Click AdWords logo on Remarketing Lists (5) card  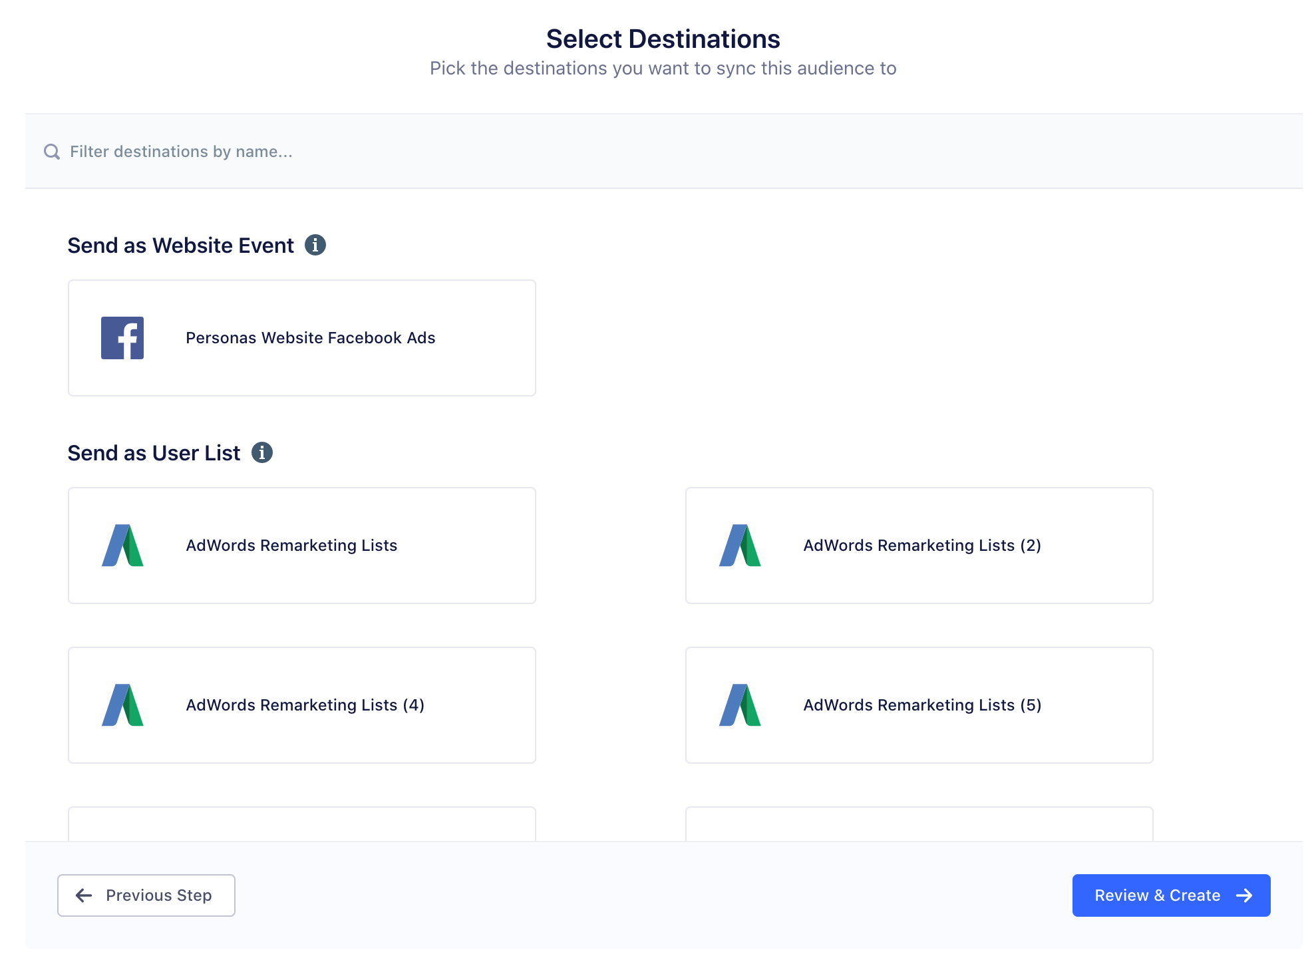click(740, 705)
